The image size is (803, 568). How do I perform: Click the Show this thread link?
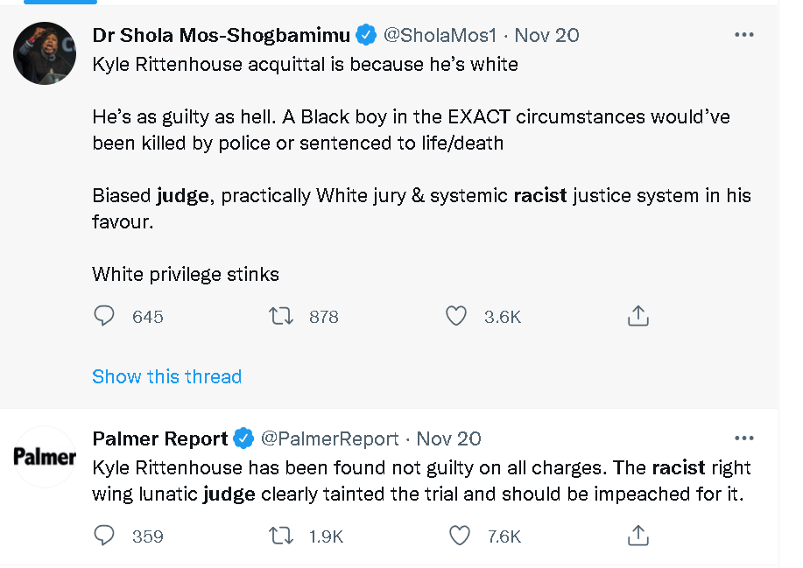point(166,376)
